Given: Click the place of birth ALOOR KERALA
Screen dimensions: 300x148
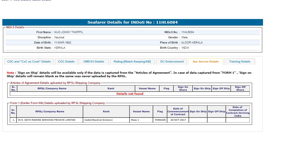Looking at the screenshot, I should (x=192, y=43).
